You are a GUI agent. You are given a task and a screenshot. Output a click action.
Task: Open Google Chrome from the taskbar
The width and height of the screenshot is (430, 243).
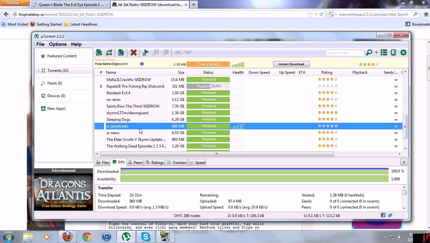click(x=87, y=237)
